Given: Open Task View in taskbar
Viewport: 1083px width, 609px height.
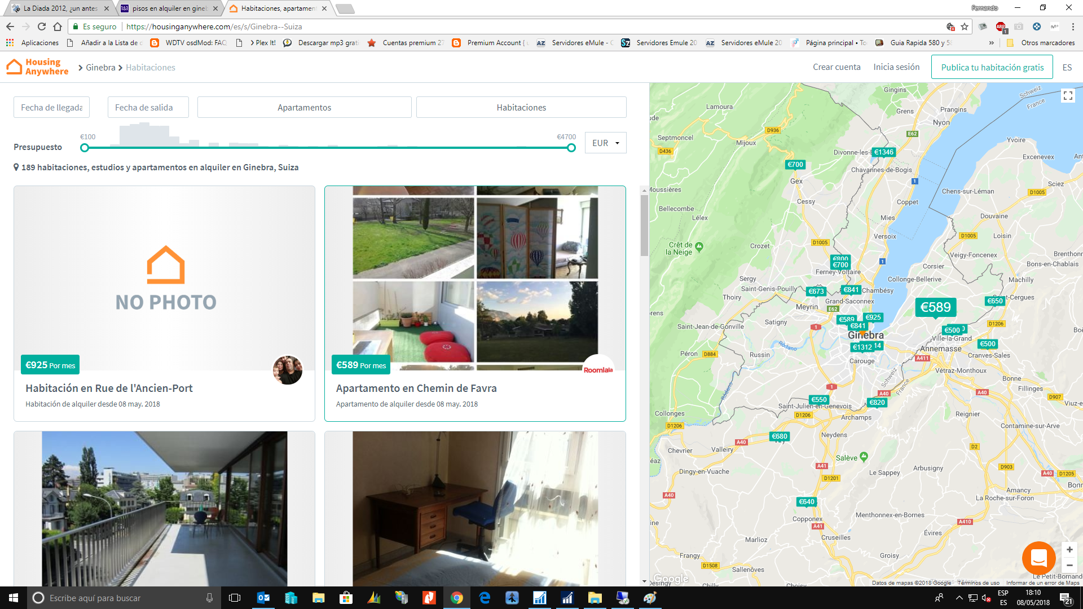Looking at the screenshot, I should click(235, 598).
